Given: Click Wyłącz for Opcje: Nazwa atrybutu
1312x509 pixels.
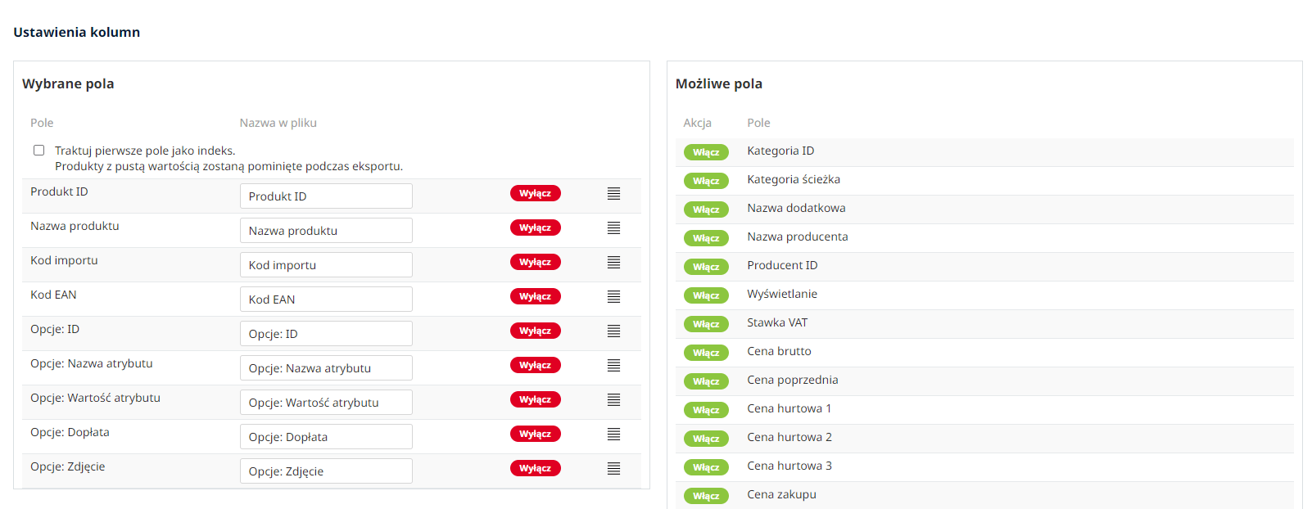Looking at the screenshot, I should 535,366.
